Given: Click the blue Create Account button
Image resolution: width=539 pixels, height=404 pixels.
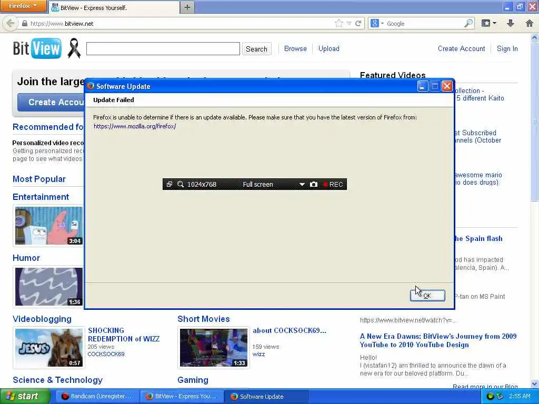Looking at the screenshot, I should [51, 103].
